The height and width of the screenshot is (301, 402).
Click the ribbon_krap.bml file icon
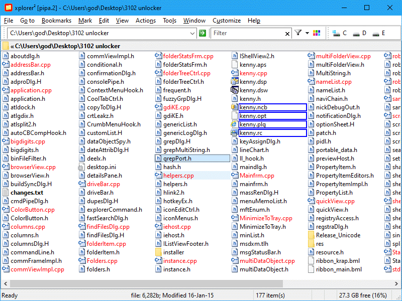point(311,261)
